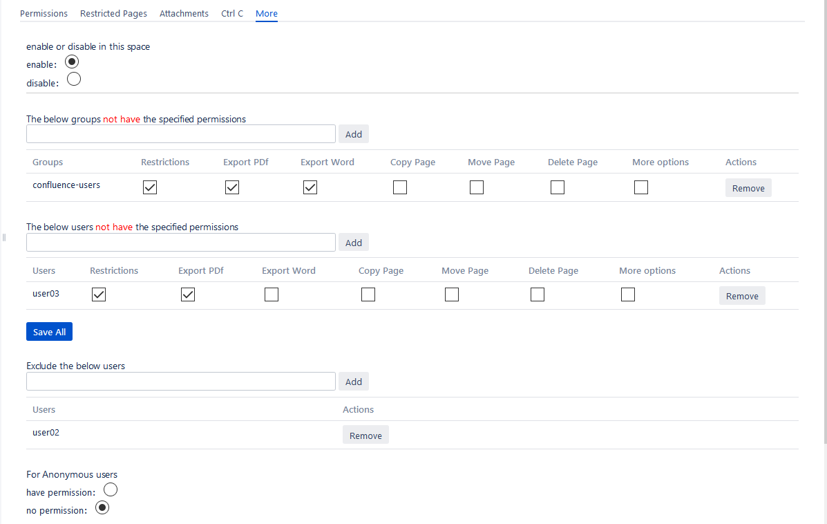The image size is (827, 524).
Task: Check Delete Page for confluence-users
Action: pyautogui.click(x=558, y=187)
